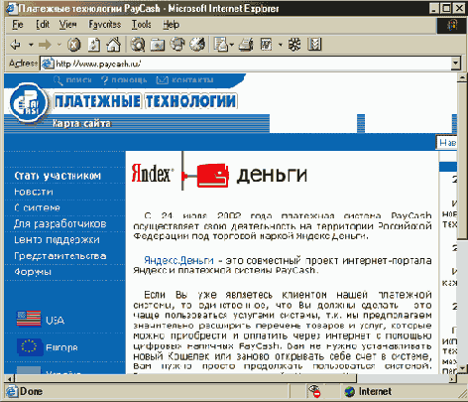Expand the Back button history dropdown arrow

click(31, 45)
